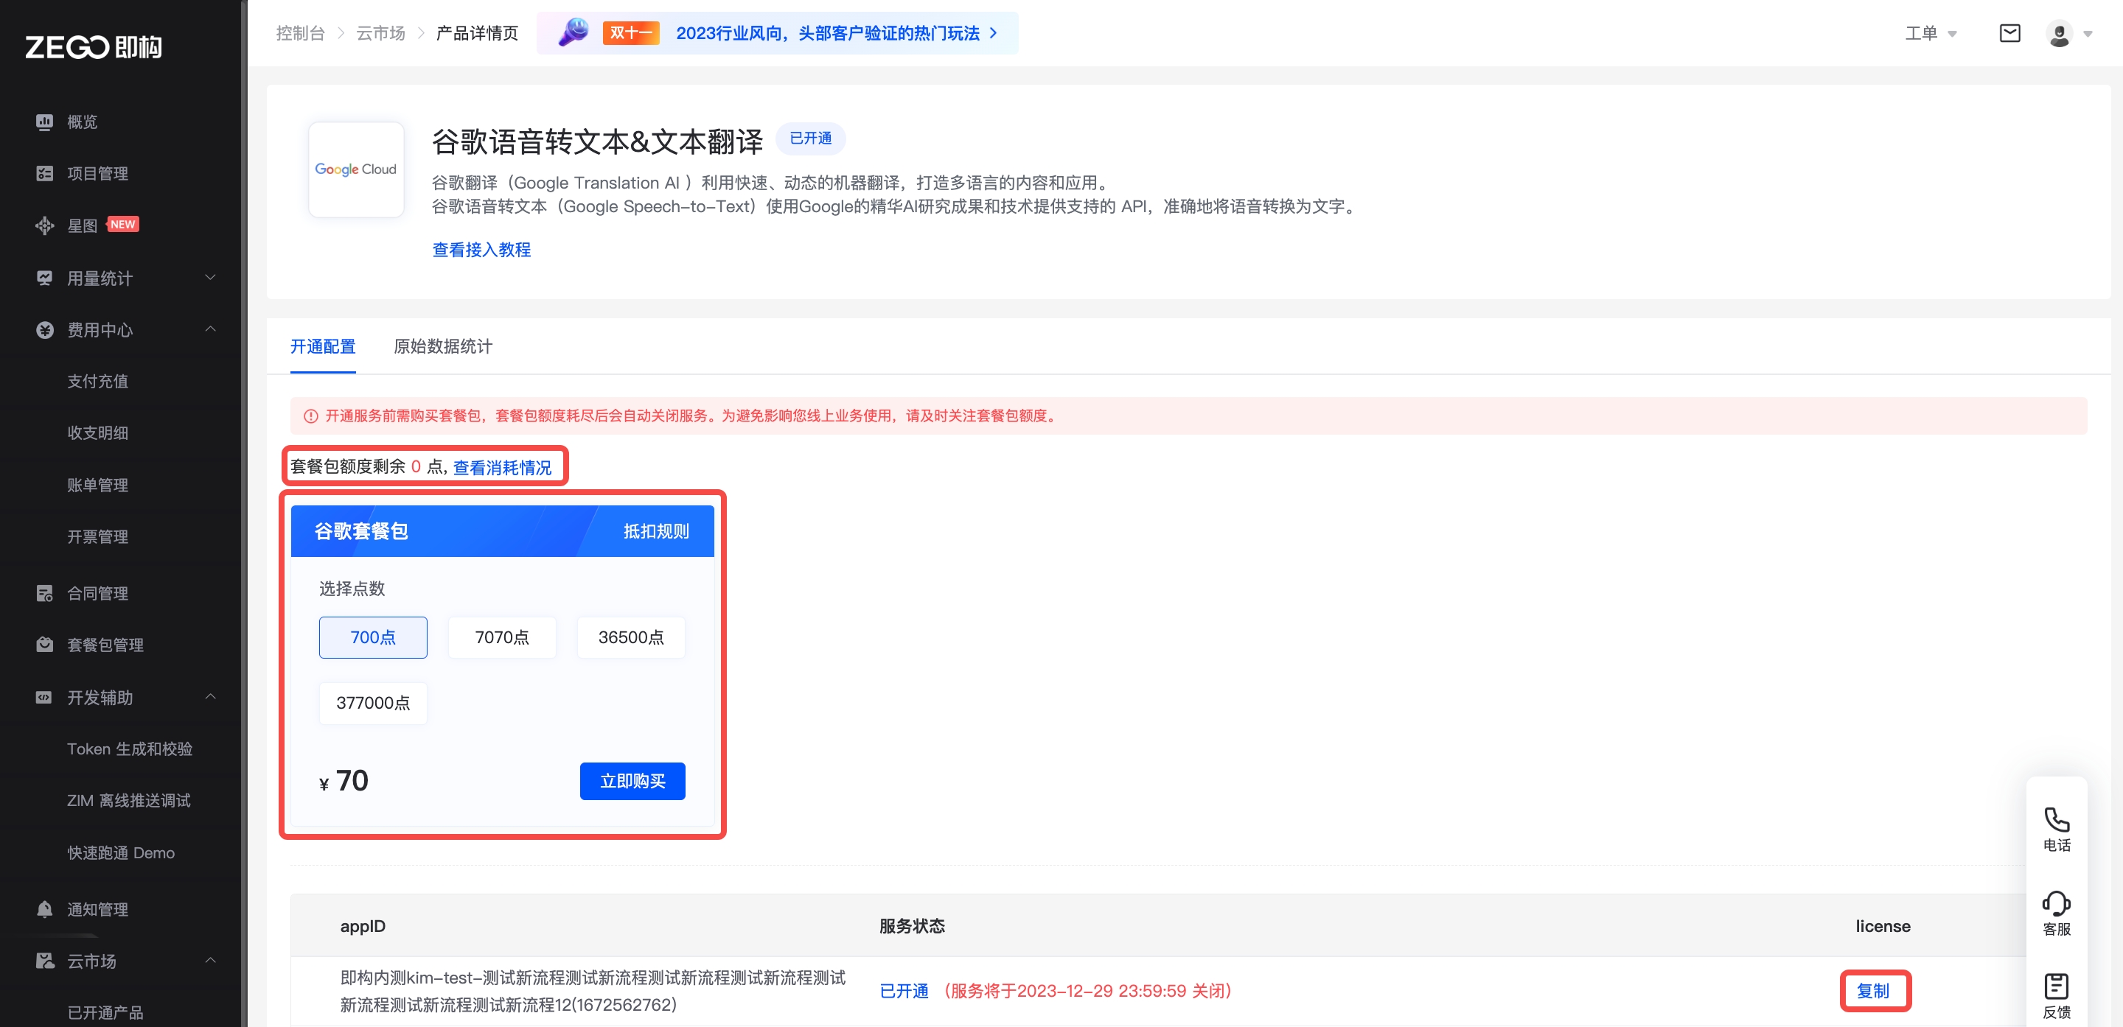This screenshot has width=2123, height=1027.
Task: Click the appID column header
Action: (363, 927)
